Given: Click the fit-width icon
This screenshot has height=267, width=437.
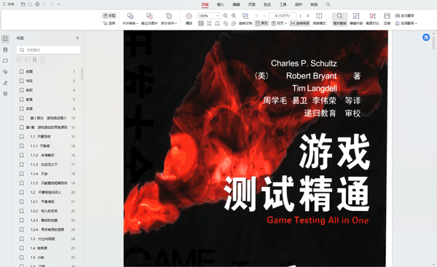Looking at the screenshot, I should click(x=217, y=23).
